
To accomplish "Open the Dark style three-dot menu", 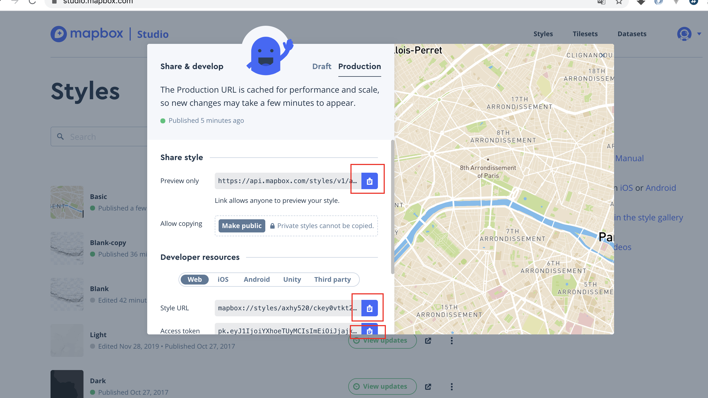I will [451, 386].
